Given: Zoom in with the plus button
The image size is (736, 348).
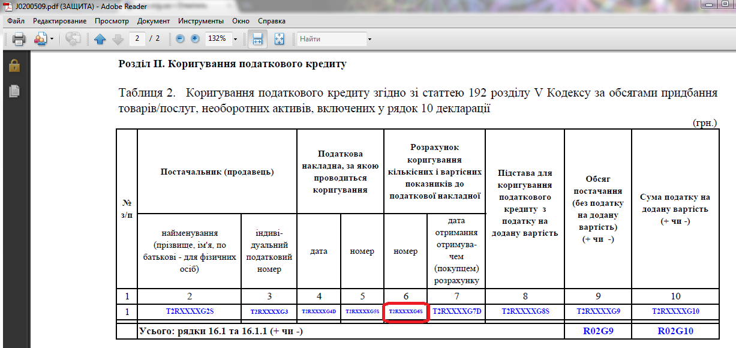Looking at the screenshot, I should click(x=195, y=38).
